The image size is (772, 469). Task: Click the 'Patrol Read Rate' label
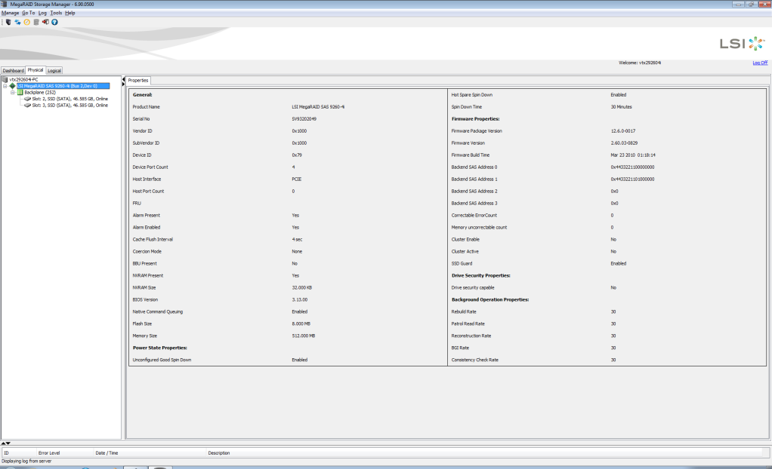pyautogui.click(x=468, y=323)
